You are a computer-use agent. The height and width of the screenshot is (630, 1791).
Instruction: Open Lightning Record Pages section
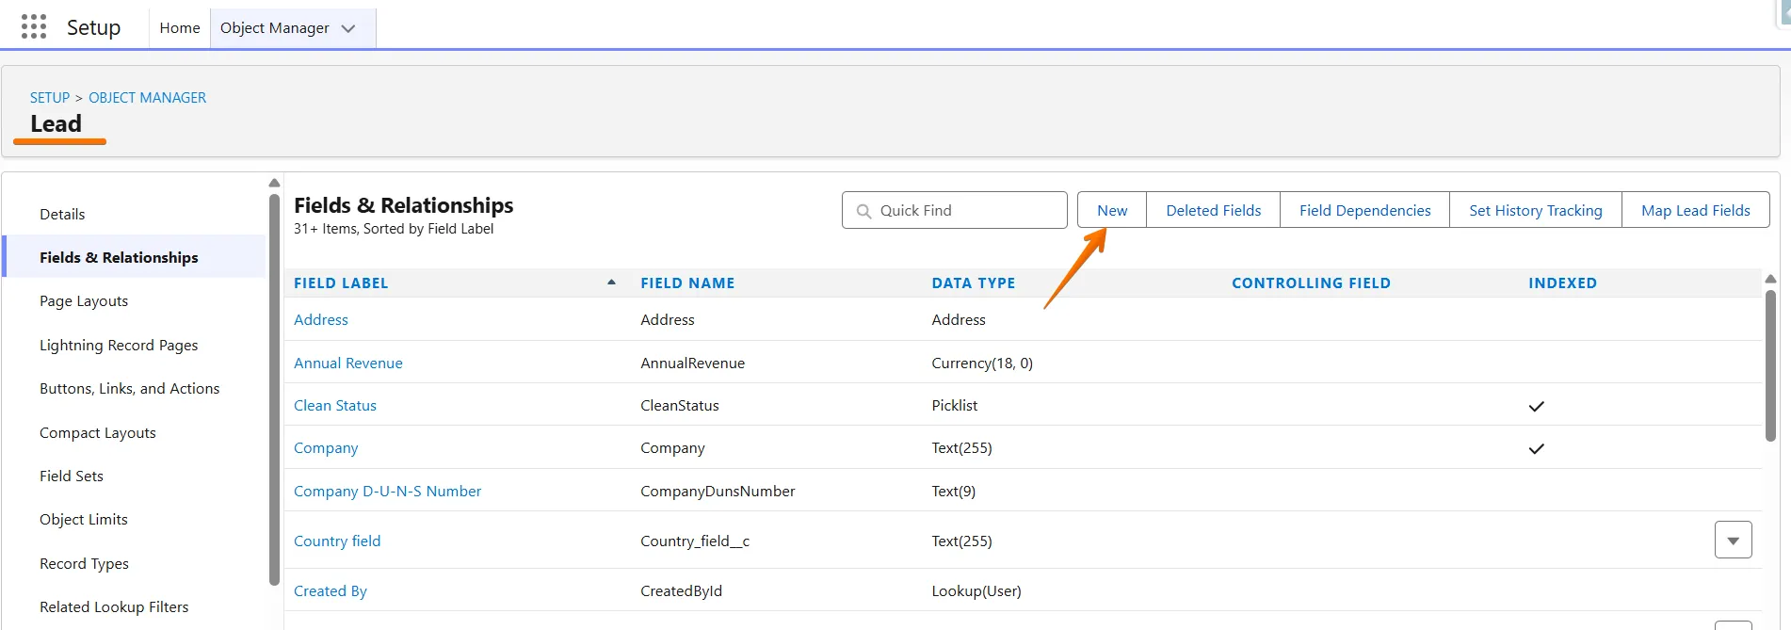(x=119, y=346)
